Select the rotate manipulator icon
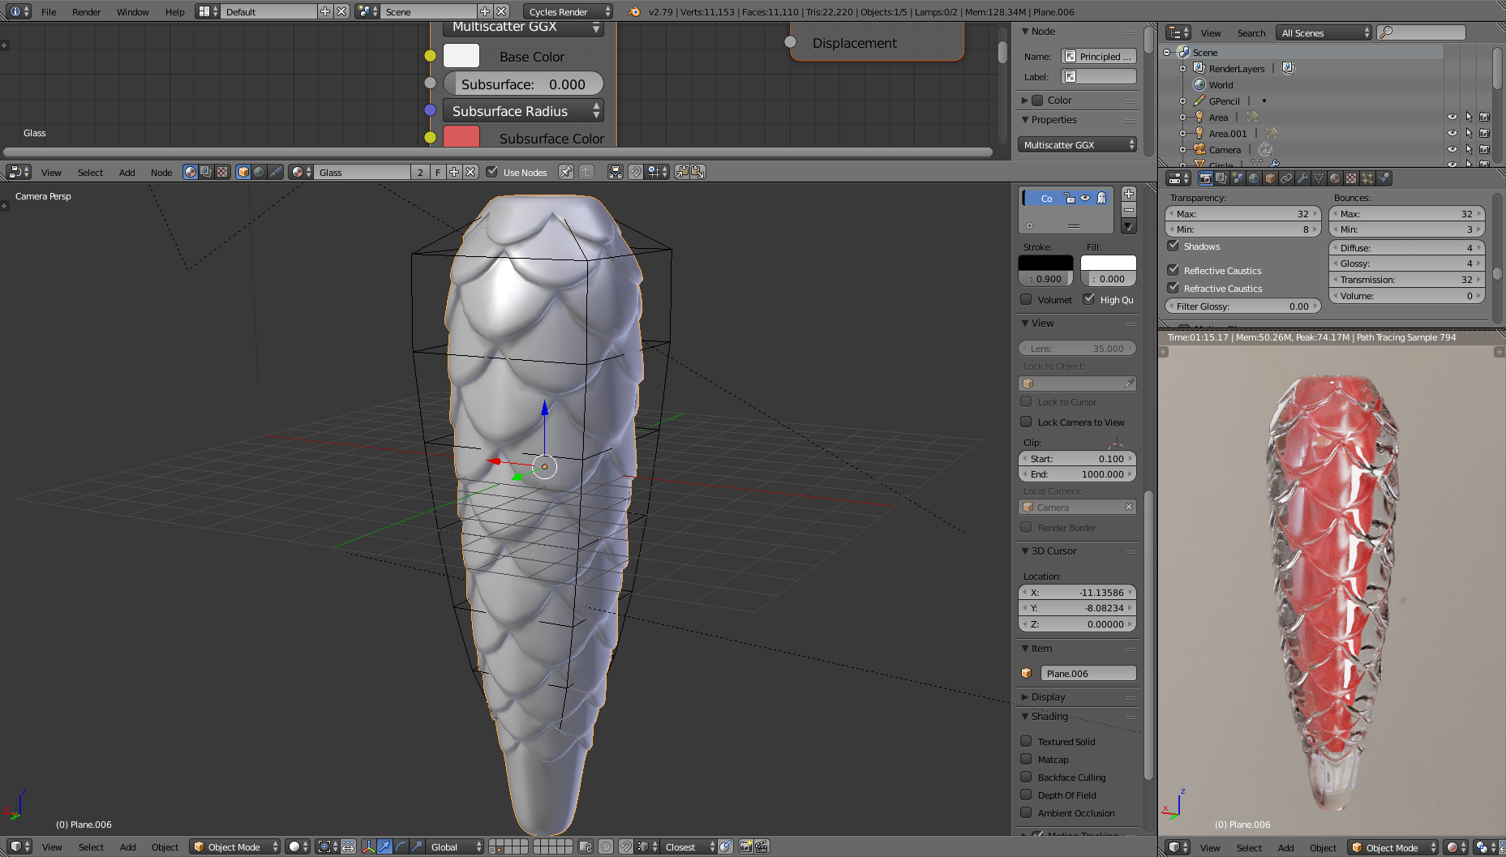Image resolution: width=1506 pixels, height=857 pixels. (x=401, y=846)
